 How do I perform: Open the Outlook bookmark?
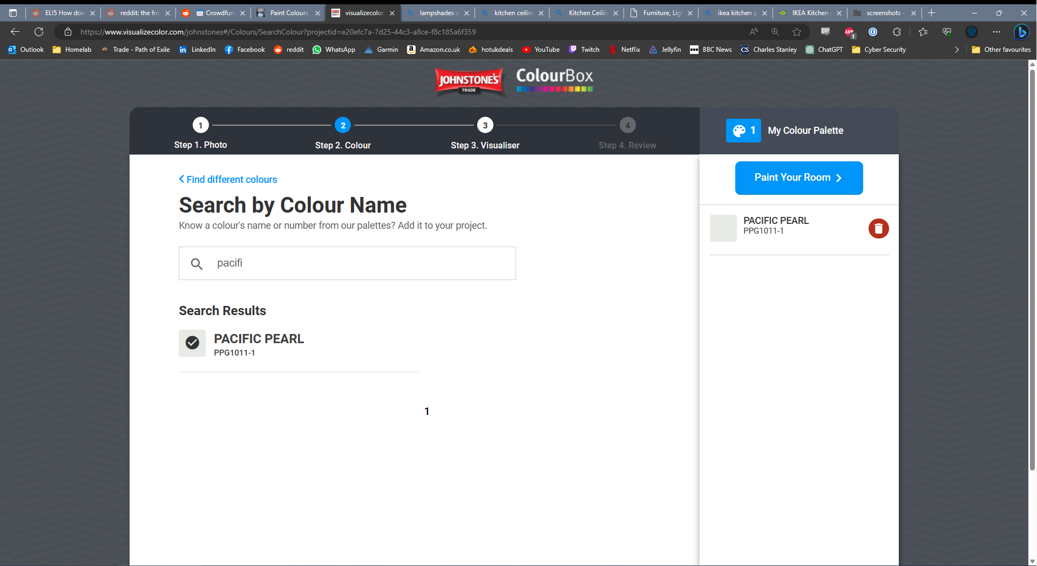(26, 50)
